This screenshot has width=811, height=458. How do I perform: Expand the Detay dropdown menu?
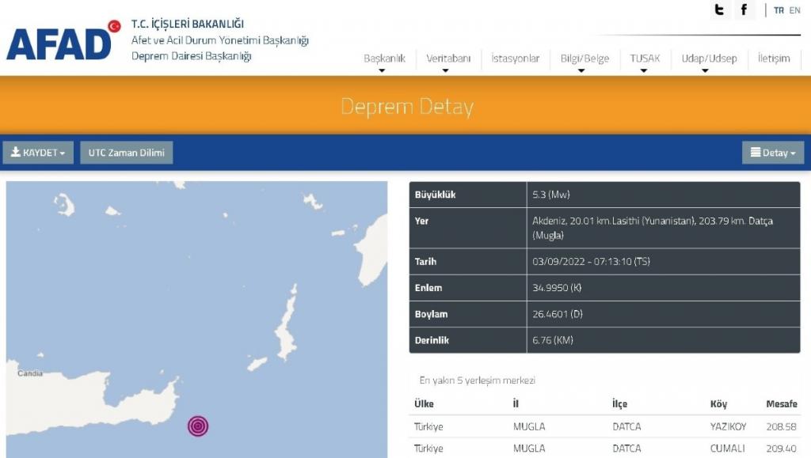point(772,153)
